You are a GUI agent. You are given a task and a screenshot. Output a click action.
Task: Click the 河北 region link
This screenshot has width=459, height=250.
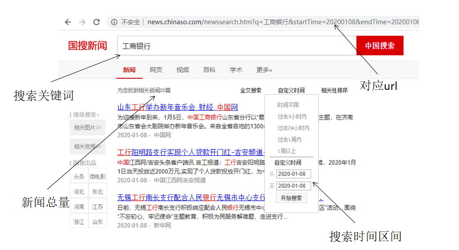tap(79, 191)
